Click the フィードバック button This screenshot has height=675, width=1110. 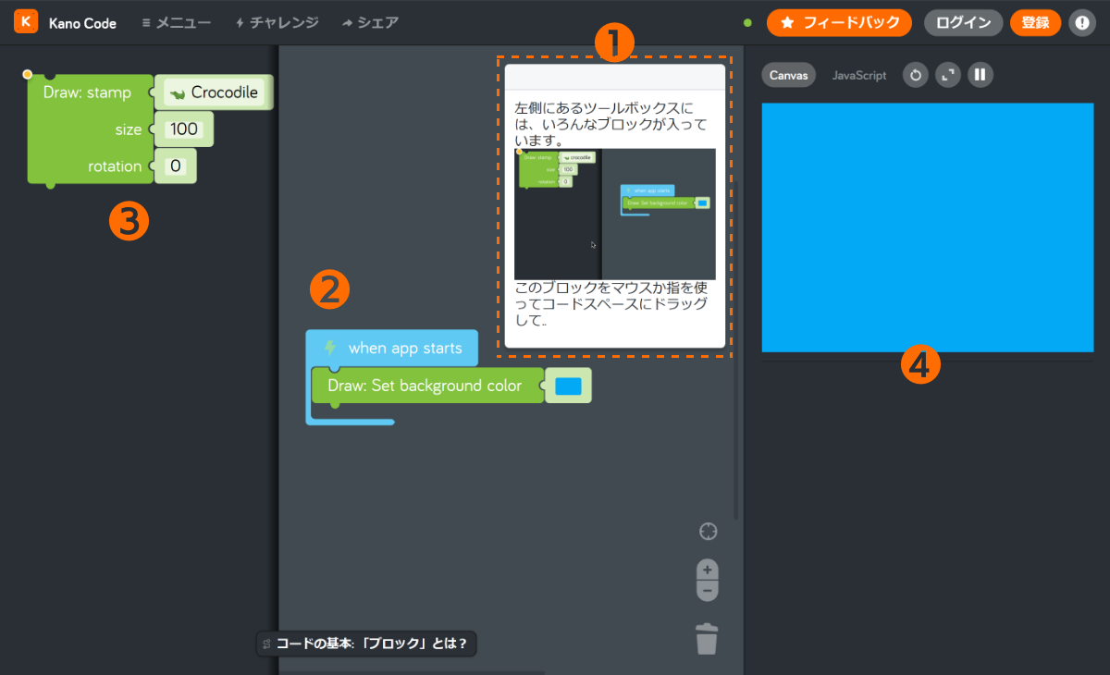(x=839, y=22)
